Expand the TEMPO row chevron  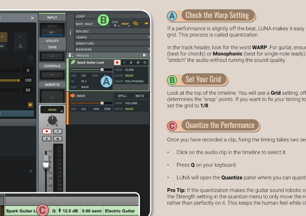(148, 37)
